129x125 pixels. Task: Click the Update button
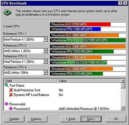(x=14, y=119)
